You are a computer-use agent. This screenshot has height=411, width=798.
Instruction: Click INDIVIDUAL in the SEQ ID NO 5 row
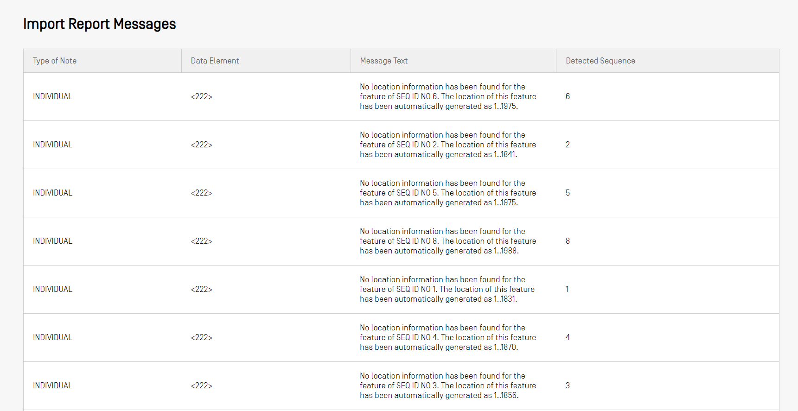pyautogui.click(x=52, y=193)
